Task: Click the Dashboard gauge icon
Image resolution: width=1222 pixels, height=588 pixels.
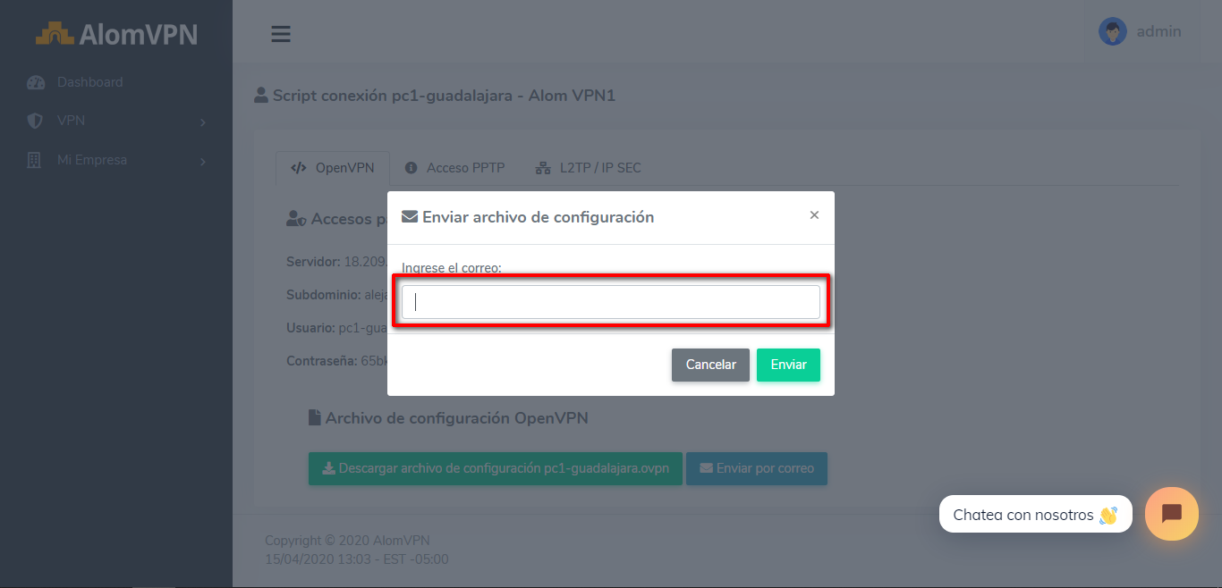Action: (x=36, y=82)
